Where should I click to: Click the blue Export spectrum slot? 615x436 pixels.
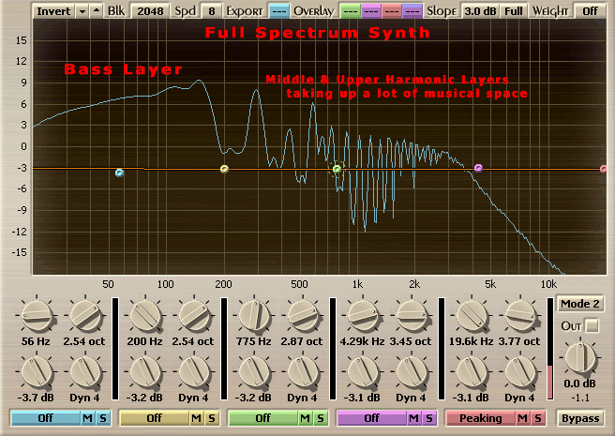[x=279, y=11]
